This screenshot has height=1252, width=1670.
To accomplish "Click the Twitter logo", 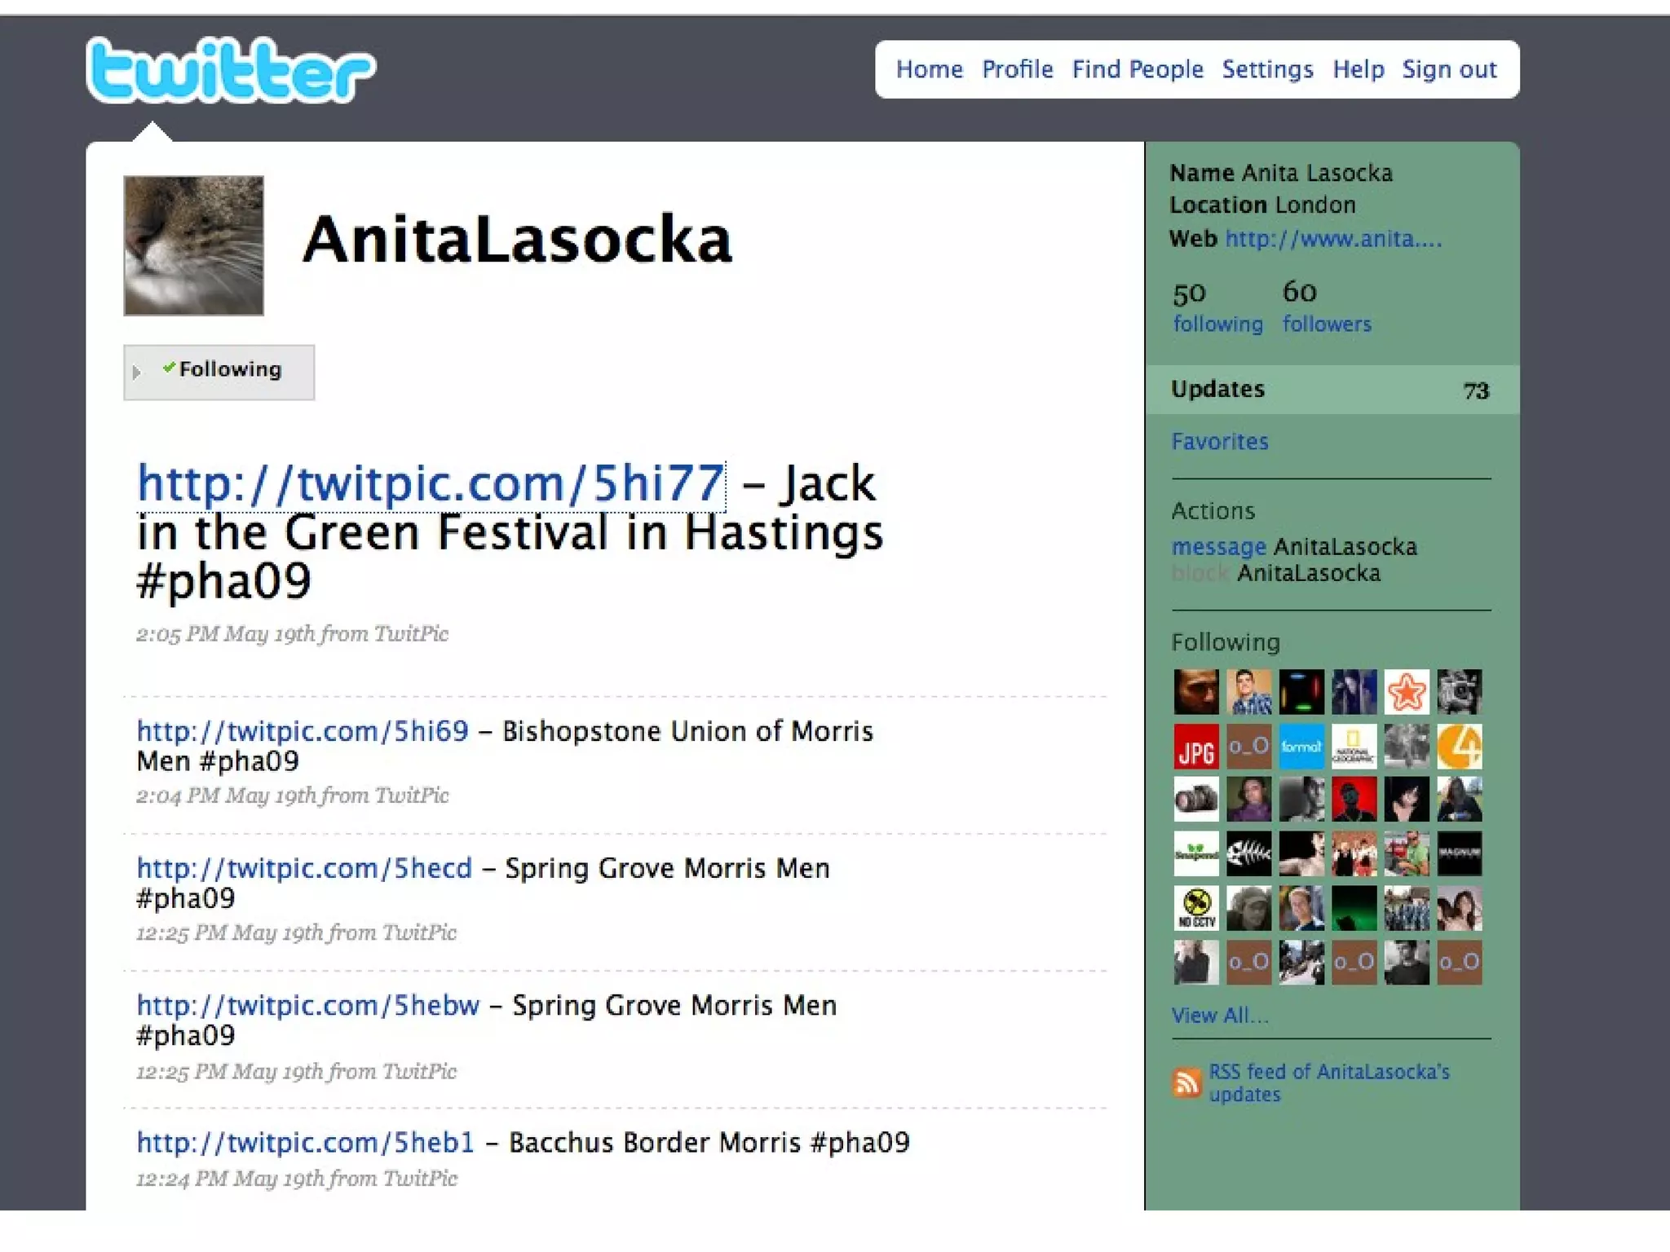I will (230, 72).
